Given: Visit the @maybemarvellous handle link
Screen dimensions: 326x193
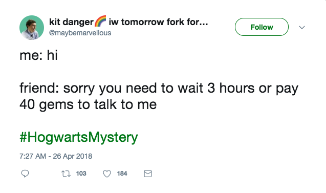Looking at the screenshot, I should pyautogui.click(x=80, y=33).
